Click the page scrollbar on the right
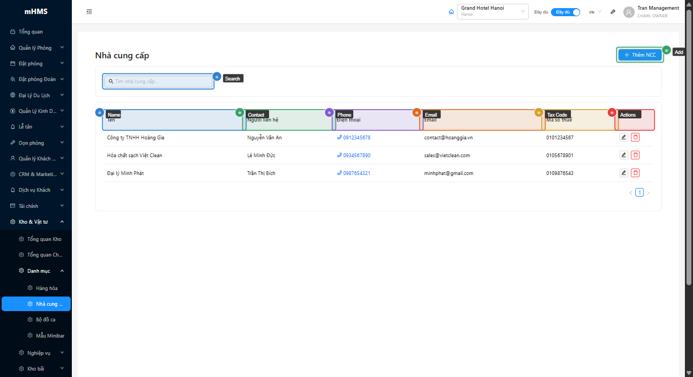 (689, 146)
